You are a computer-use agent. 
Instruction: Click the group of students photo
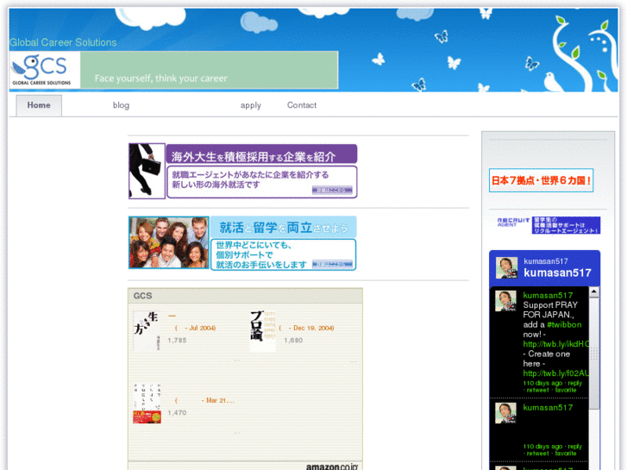coord(169,242)
